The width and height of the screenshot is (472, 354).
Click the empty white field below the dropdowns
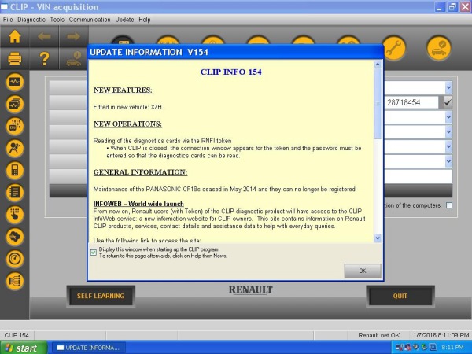tap(419, 175)
